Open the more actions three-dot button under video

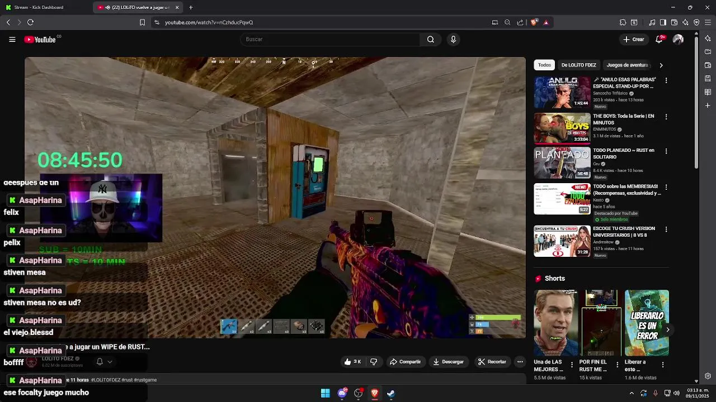click(x=520, y=362)
